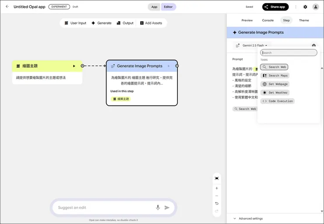The width and height of the screenshot is (324, 224).
Task: Run the Generate Image Prompts node play icon
Action: point(169,66)
